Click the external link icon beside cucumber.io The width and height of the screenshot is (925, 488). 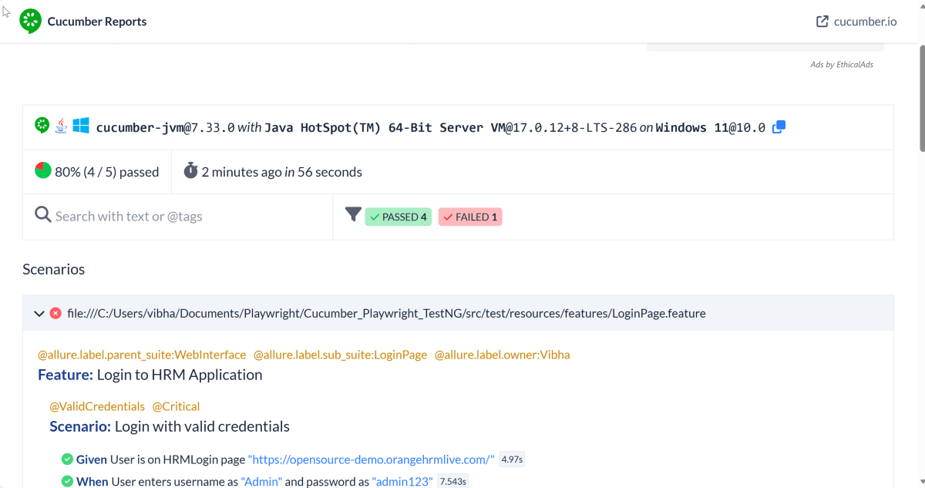tap(822, 22)
